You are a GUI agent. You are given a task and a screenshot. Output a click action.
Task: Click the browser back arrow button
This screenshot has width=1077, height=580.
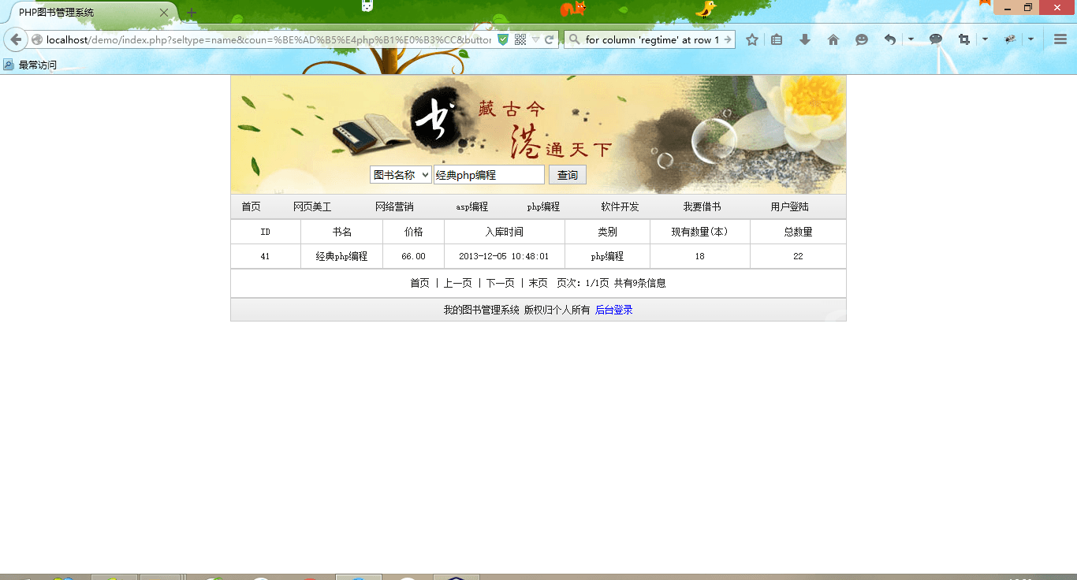pos(16,39)
